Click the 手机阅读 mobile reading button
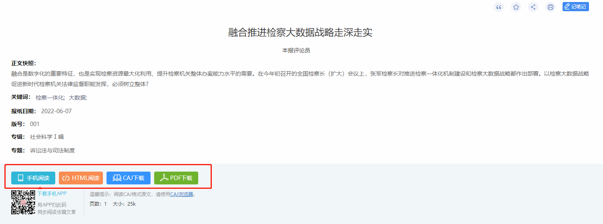Image resolution: width=603 pixels, height=224 pixels. point(33,178)
